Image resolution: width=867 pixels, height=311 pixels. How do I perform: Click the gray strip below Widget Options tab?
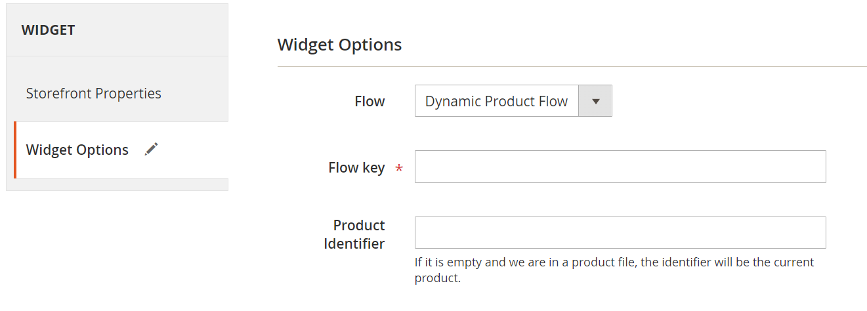(118, 184)
